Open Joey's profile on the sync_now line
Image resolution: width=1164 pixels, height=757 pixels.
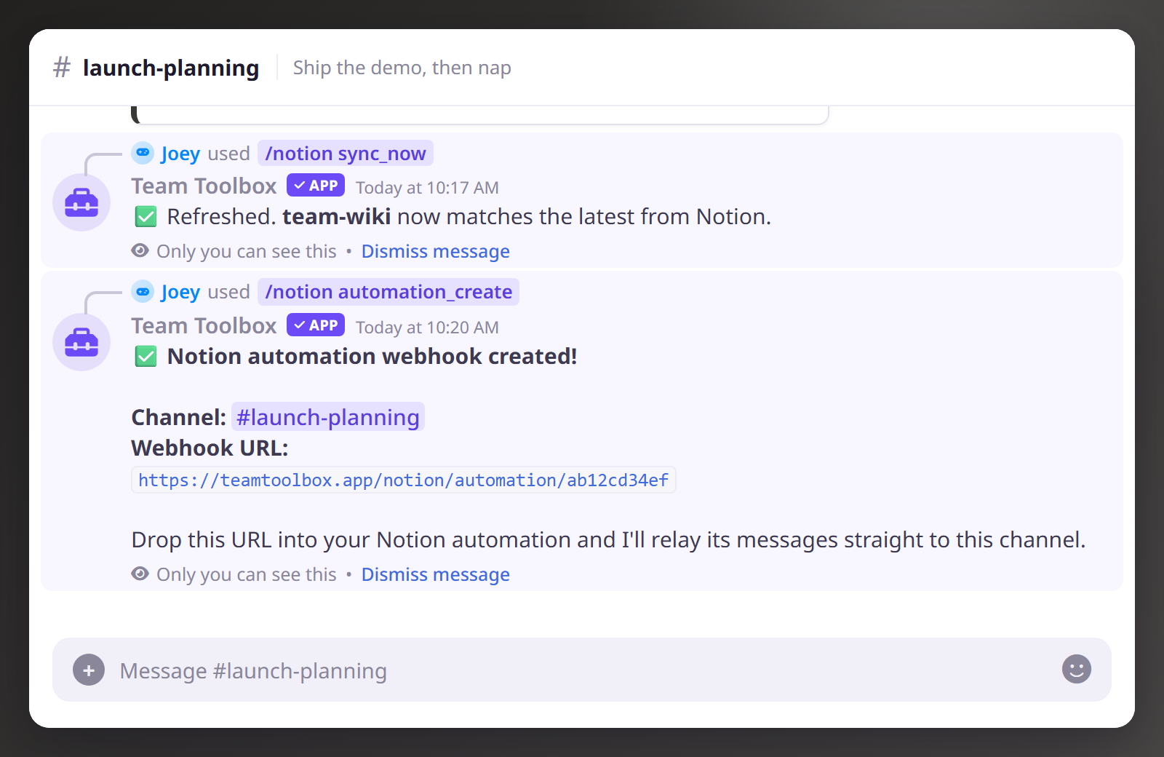180,154
